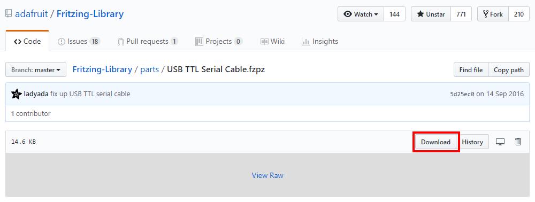
Task: Click the View Raw link
Action: 267,175
